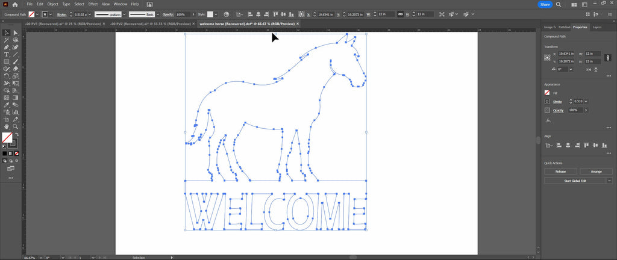Image resolution: width=617 pixels, height=260 pixels.
Task: Swap fill and stroke arrows
Action: click(x=16, y=135)
